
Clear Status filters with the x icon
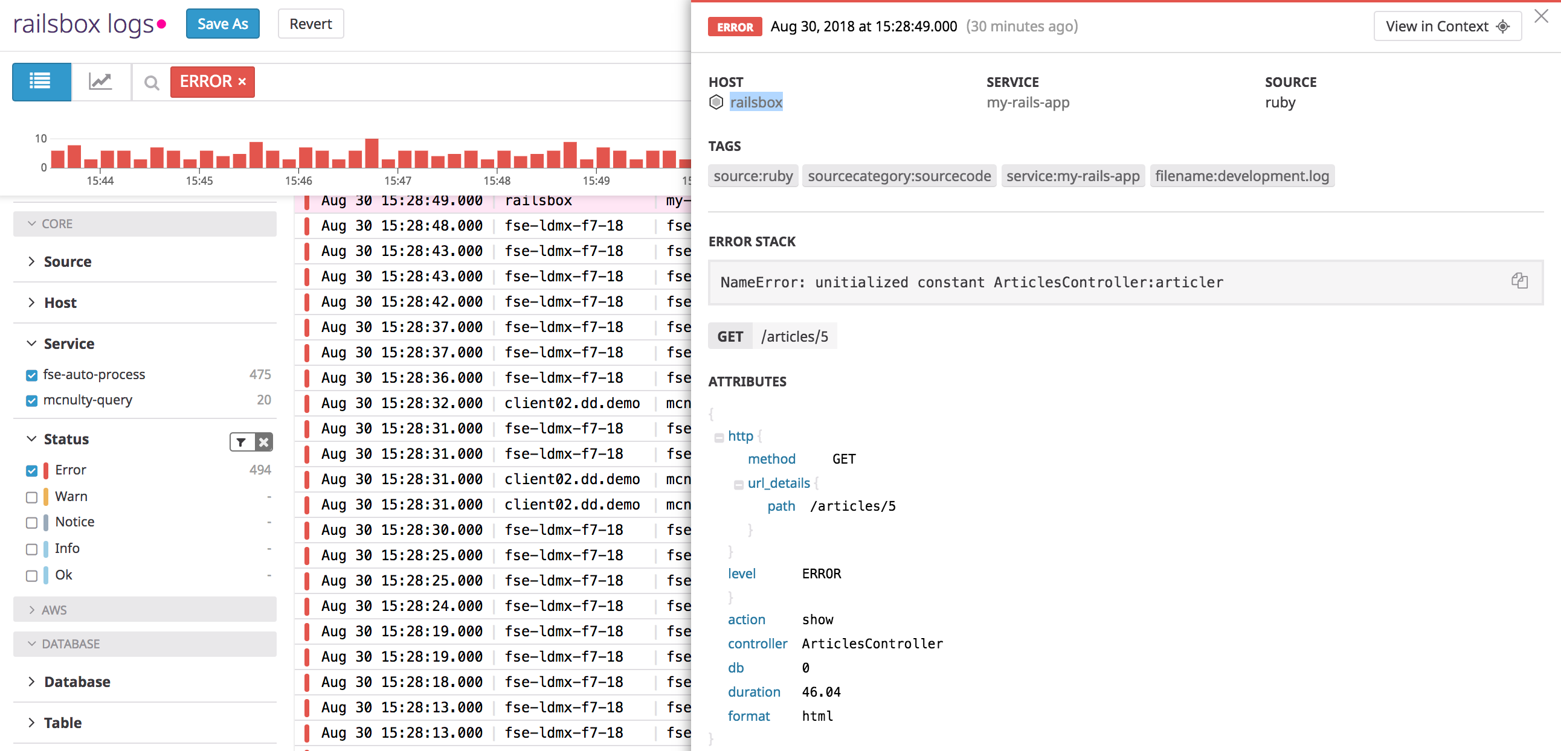click(x=263, y=441)
